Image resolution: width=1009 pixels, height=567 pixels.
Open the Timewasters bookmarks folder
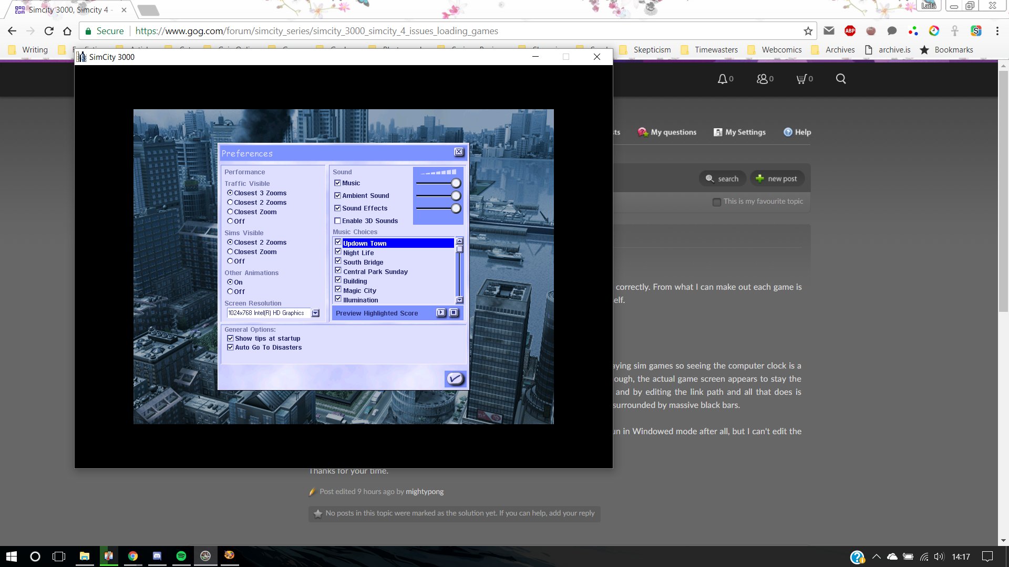tap(709, 50)
